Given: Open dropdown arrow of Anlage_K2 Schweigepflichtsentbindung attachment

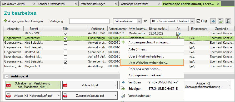Looking at the screenshot, I should tap(229, 85).
